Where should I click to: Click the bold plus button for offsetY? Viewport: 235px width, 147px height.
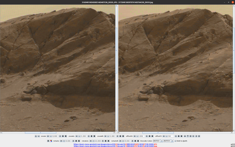[179, 136]
